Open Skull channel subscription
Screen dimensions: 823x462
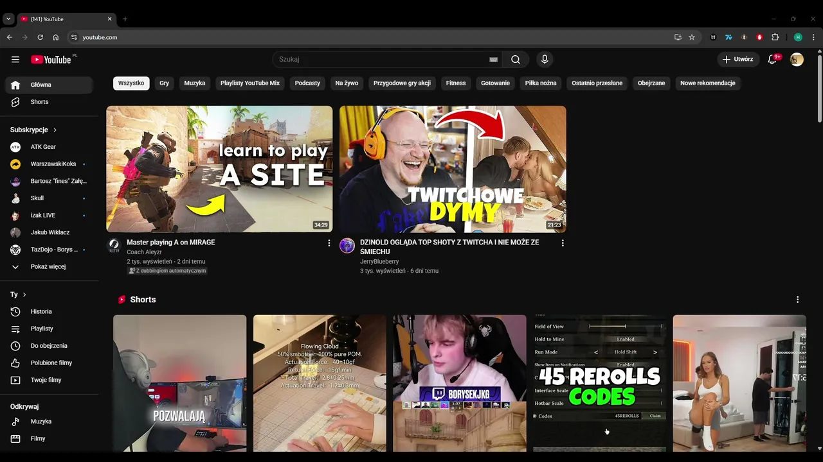49,198
